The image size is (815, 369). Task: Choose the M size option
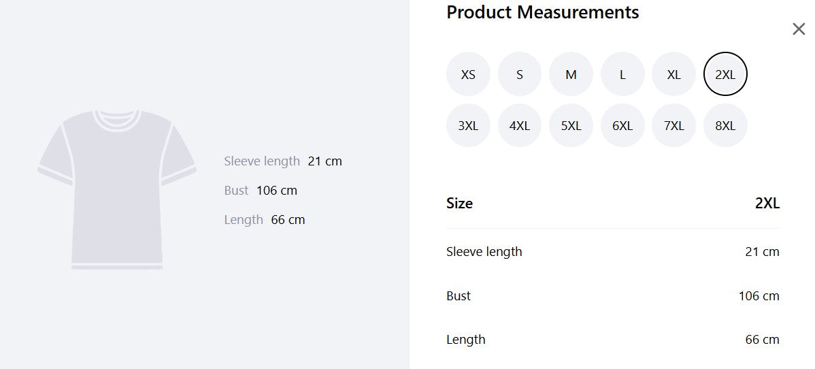[571, 74]
